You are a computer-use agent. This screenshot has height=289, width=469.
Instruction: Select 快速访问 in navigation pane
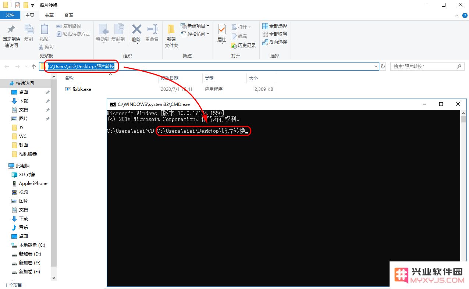[x=25, y=83]
